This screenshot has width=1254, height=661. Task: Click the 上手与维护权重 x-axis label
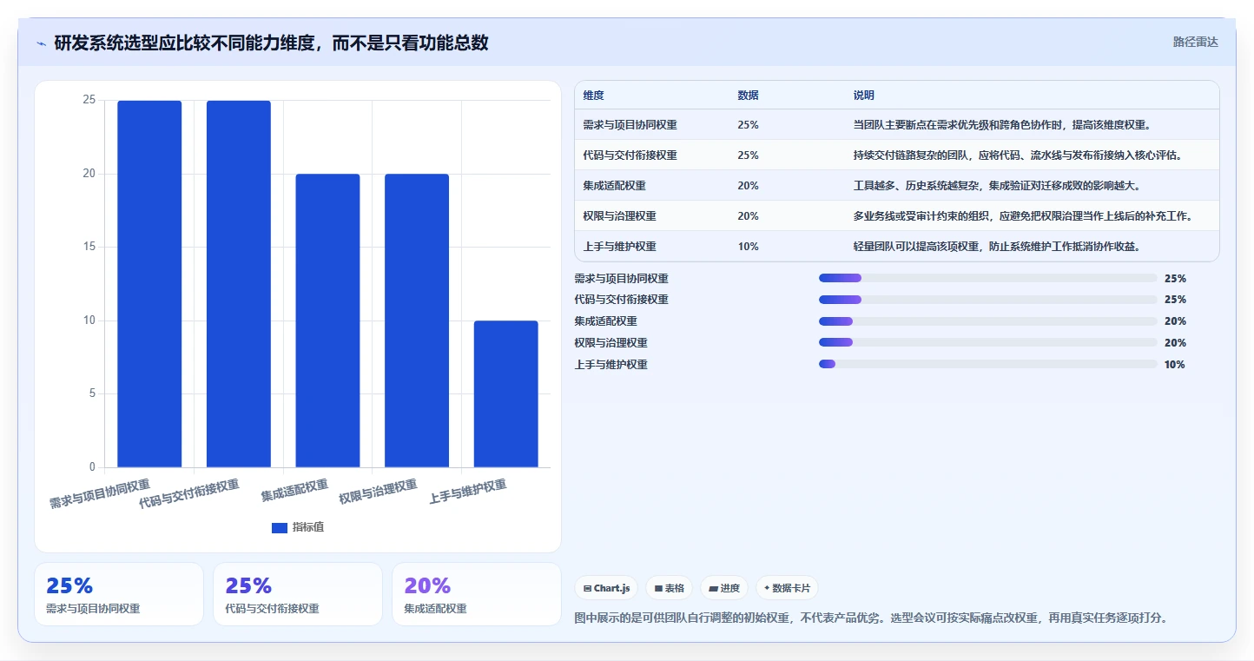pos(468,492)
